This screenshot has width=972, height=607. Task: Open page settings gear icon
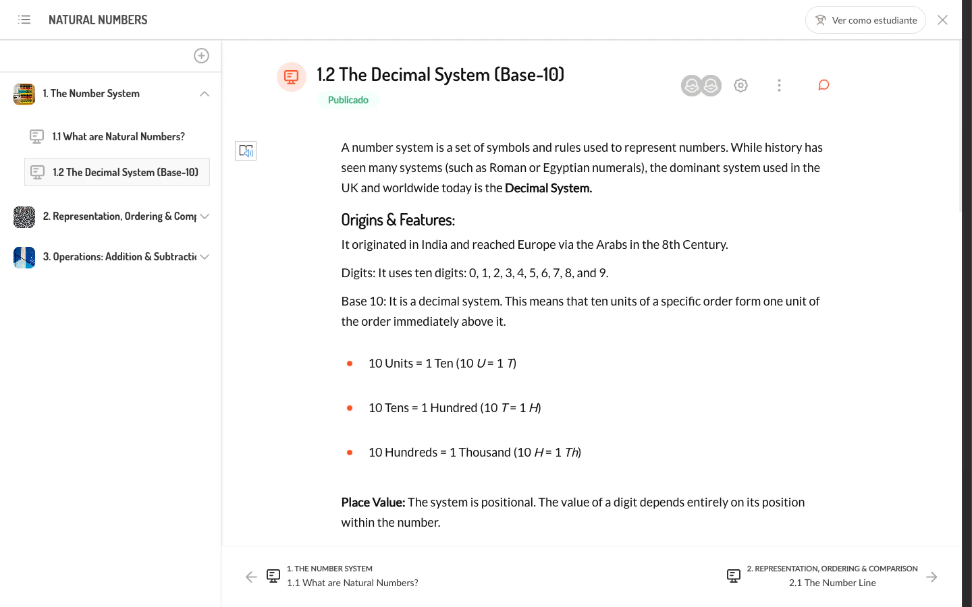coord(740,86)
